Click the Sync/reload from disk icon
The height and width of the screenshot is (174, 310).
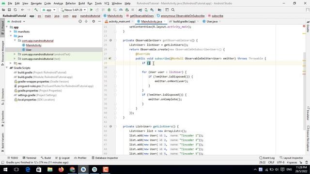click(x=15, y=10)
